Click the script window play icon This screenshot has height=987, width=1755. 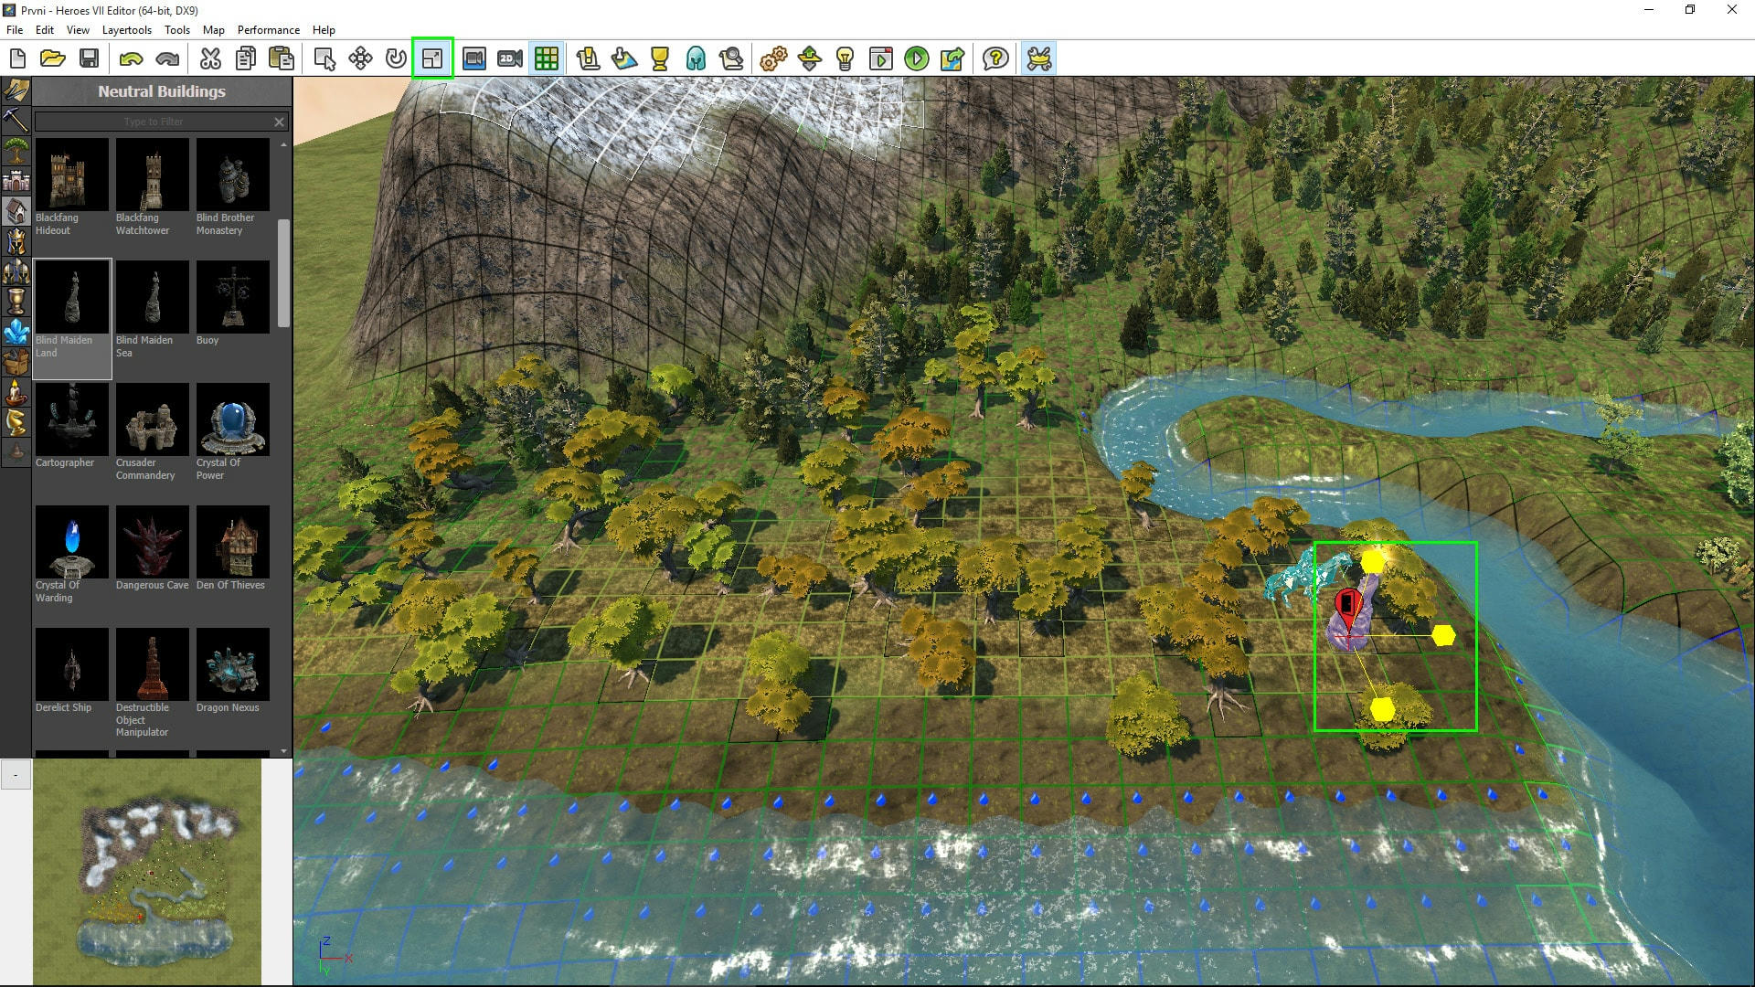pos(880,59)
